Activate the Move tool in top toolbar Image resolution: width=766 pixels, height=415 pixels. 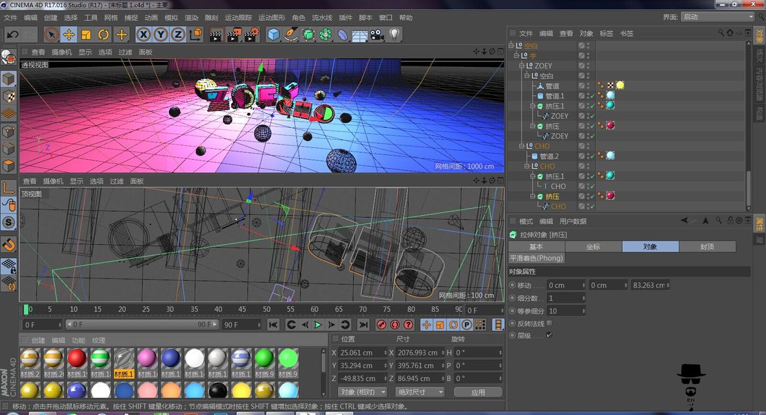pyautogui.click(x=69, y=35)
